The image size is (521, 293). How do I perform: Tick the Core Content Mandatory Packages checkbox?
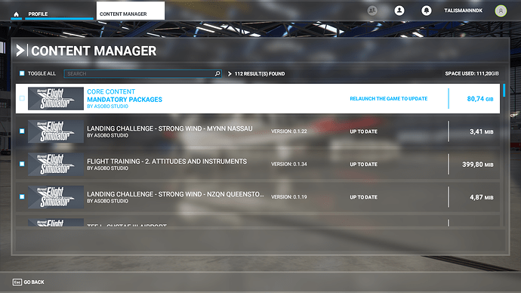tap(22, 98)
